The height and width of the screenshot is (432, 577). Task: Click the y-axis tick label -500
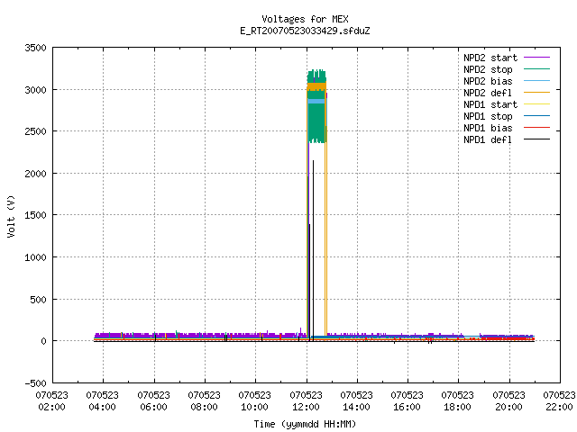[x=36, y=383]
